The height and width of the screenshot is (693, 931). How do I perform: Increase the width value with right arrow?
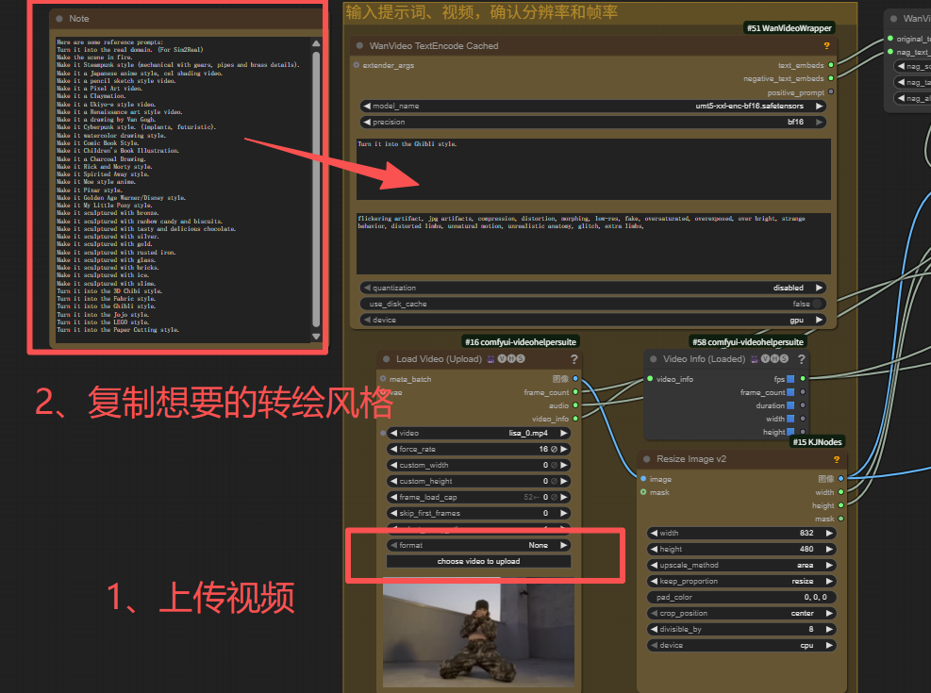point(830,533)
